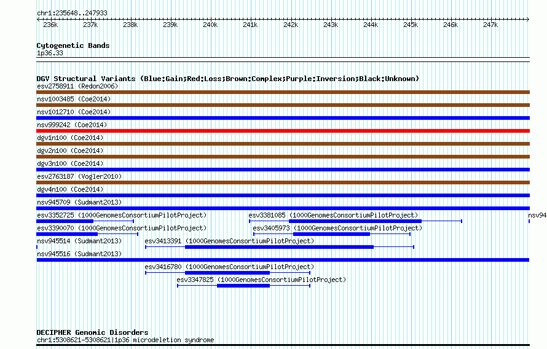547x349 pixels.
Task: Click the esv2763187 brown complex bar
Action: pyautogui.click(x=283, y=182)
